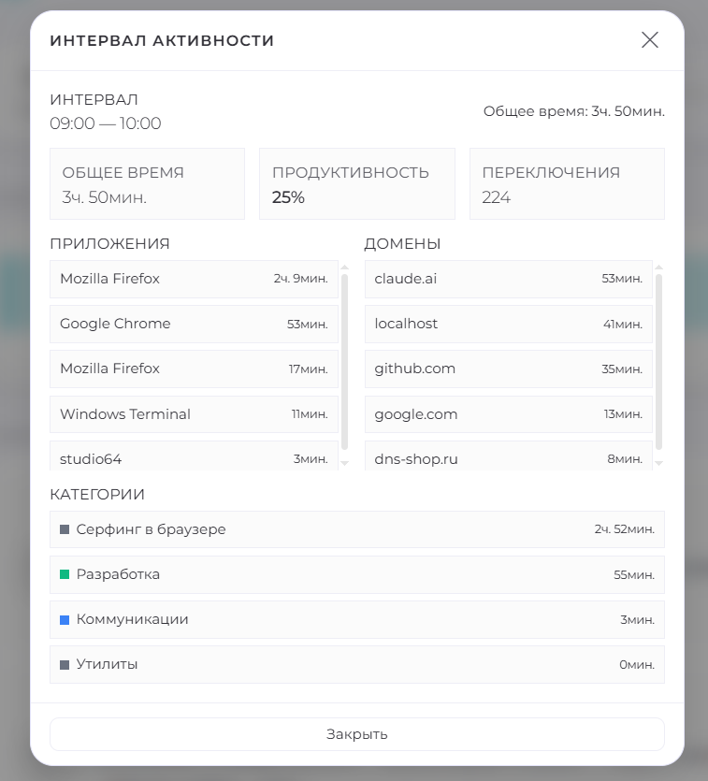708x781 pixels.
Task: Click the domains list scroll-down arrow
Action: coord(658,463)
